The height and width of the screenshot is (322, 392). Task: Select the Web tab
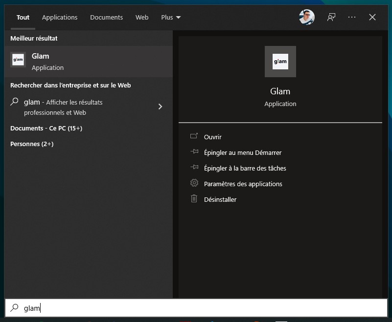coord(142,17)
